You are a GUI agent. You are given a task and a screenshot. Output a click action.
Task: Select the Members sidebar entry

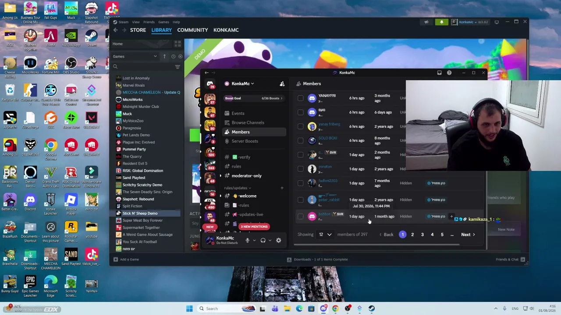point(254,132)
